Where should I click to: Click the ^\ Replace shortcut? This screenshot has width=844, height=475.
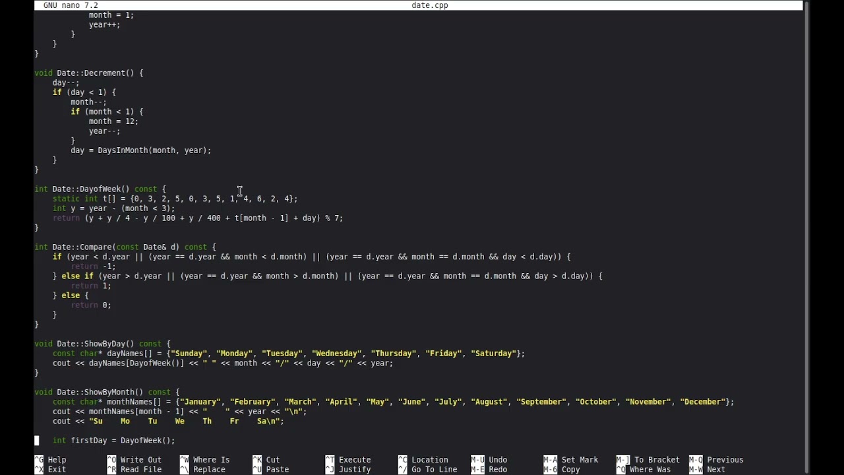pyautogui.click(x=203, y=470)
